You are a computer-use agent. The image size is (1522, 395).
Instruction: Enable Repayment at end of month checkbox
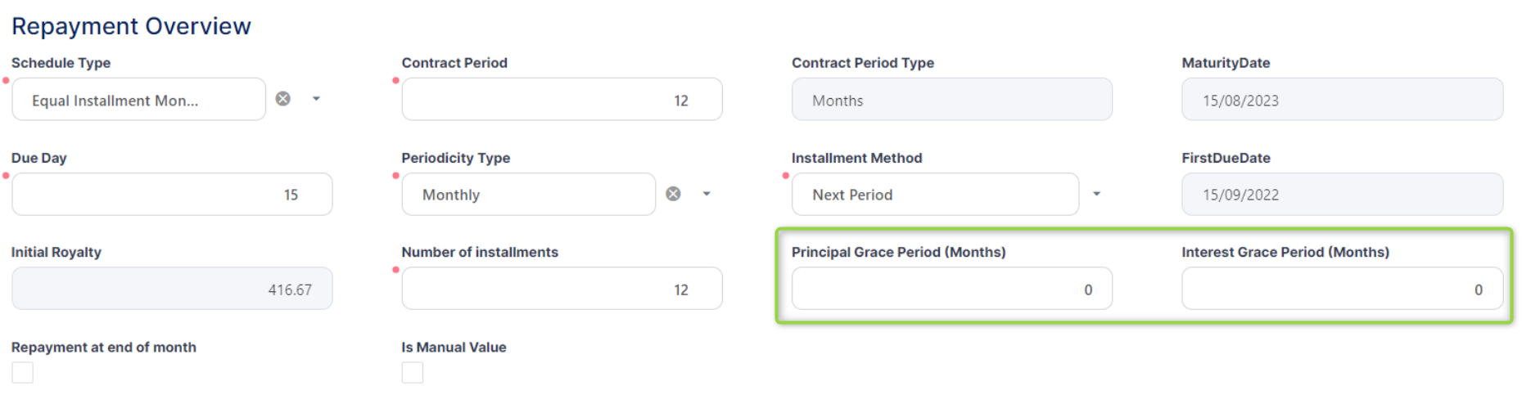click(x=23, y=373)
